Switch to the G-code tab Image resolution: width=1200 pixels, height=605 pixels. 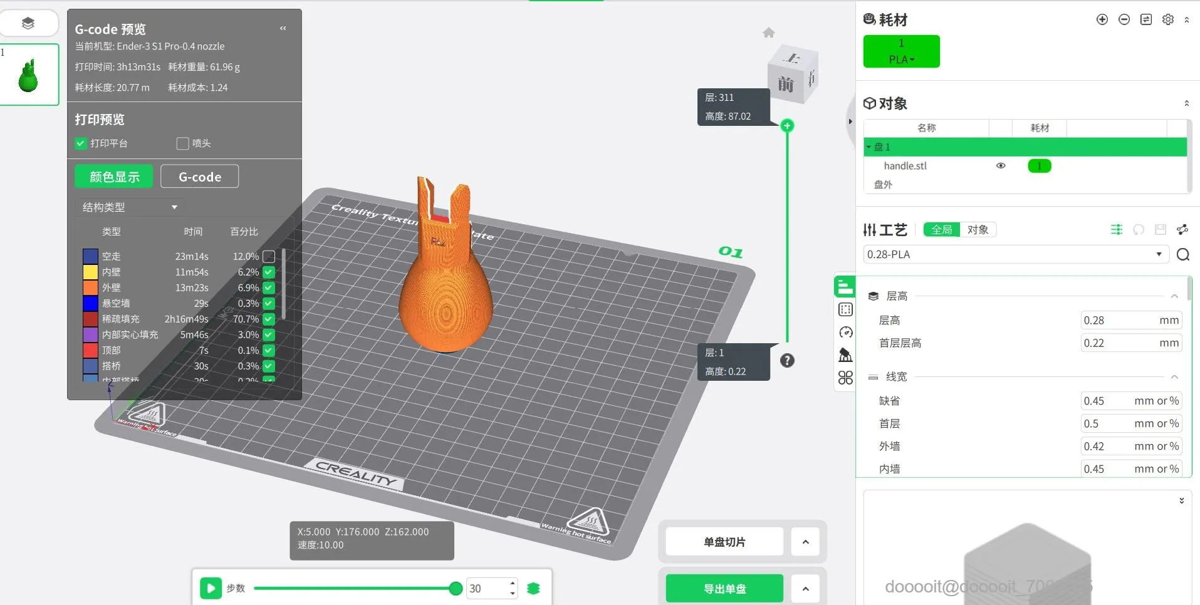pyautogui.click(x=200, y=177)
